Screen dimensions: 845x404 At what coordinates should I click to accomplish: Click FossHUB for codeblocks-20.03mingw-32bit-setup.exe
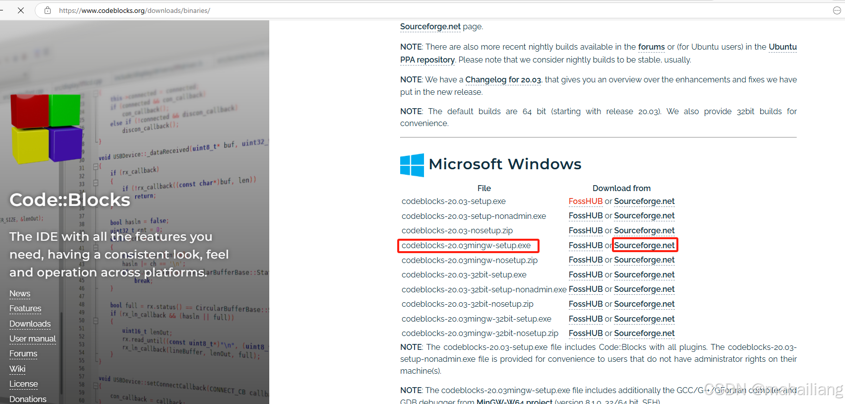586,319
